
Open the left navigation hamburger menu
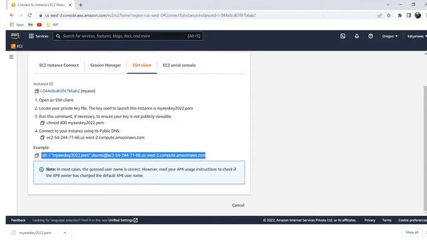tap(11, 57)
